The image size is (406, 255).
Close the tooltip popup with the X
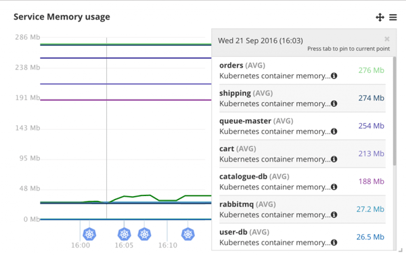(x=387, y=39)
